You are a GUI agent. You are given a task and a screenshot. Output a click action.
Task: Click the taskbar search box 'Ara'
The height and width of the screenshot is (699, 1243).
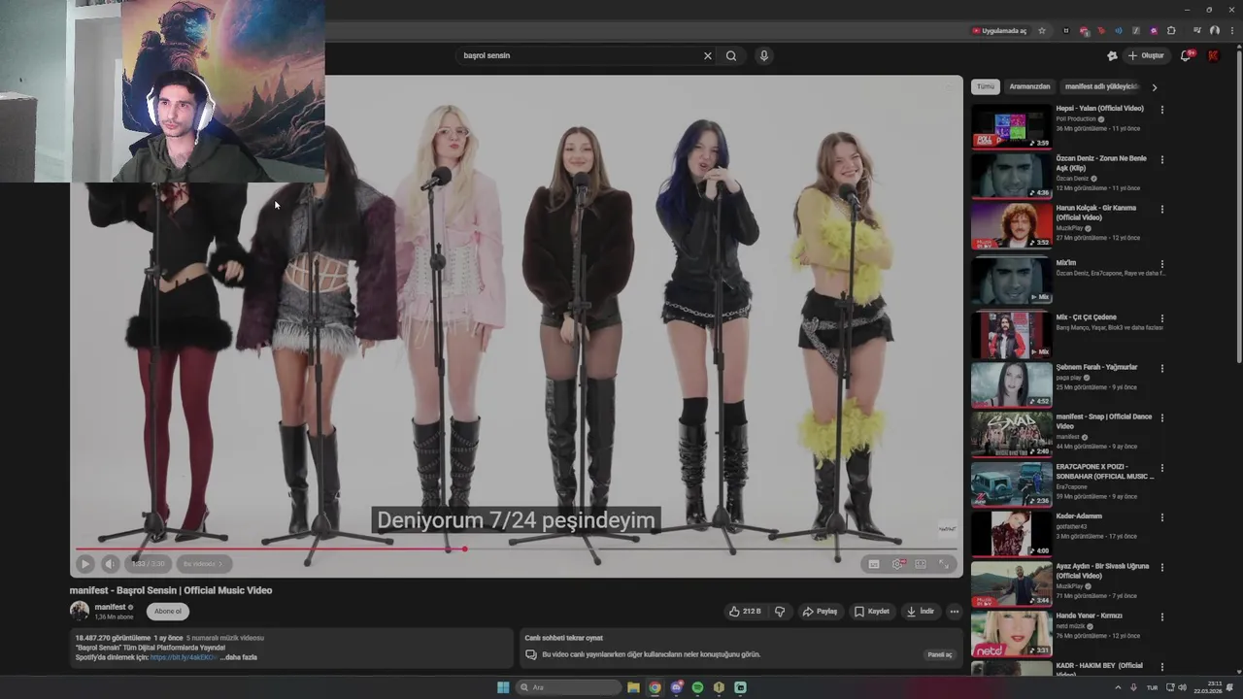point(569,687)
